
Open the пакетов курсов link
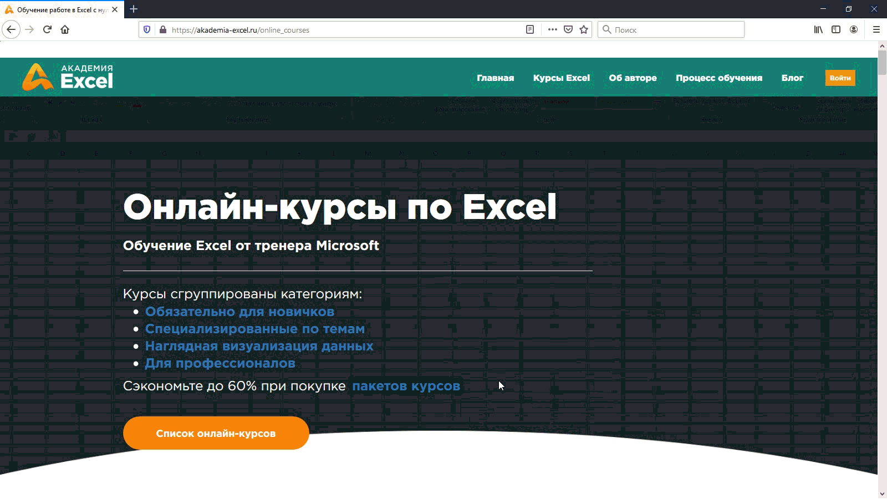[406, 386]
